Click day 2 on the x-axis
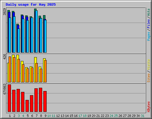The image size is (152, 119). click(x=14, y=116)
